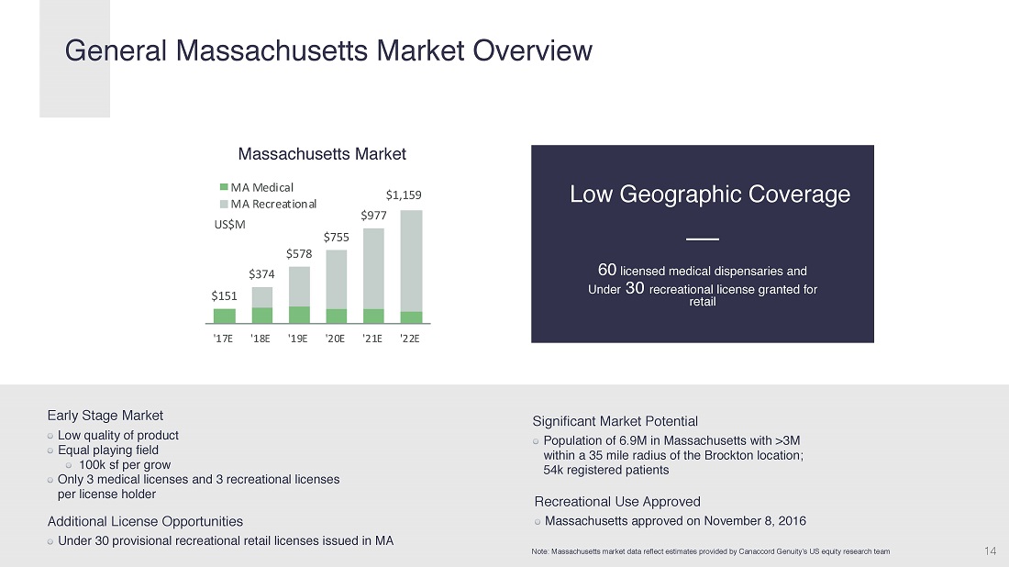Click the '20E axis label
Viewport: 1009px width, 567px height.
[335, 339]
